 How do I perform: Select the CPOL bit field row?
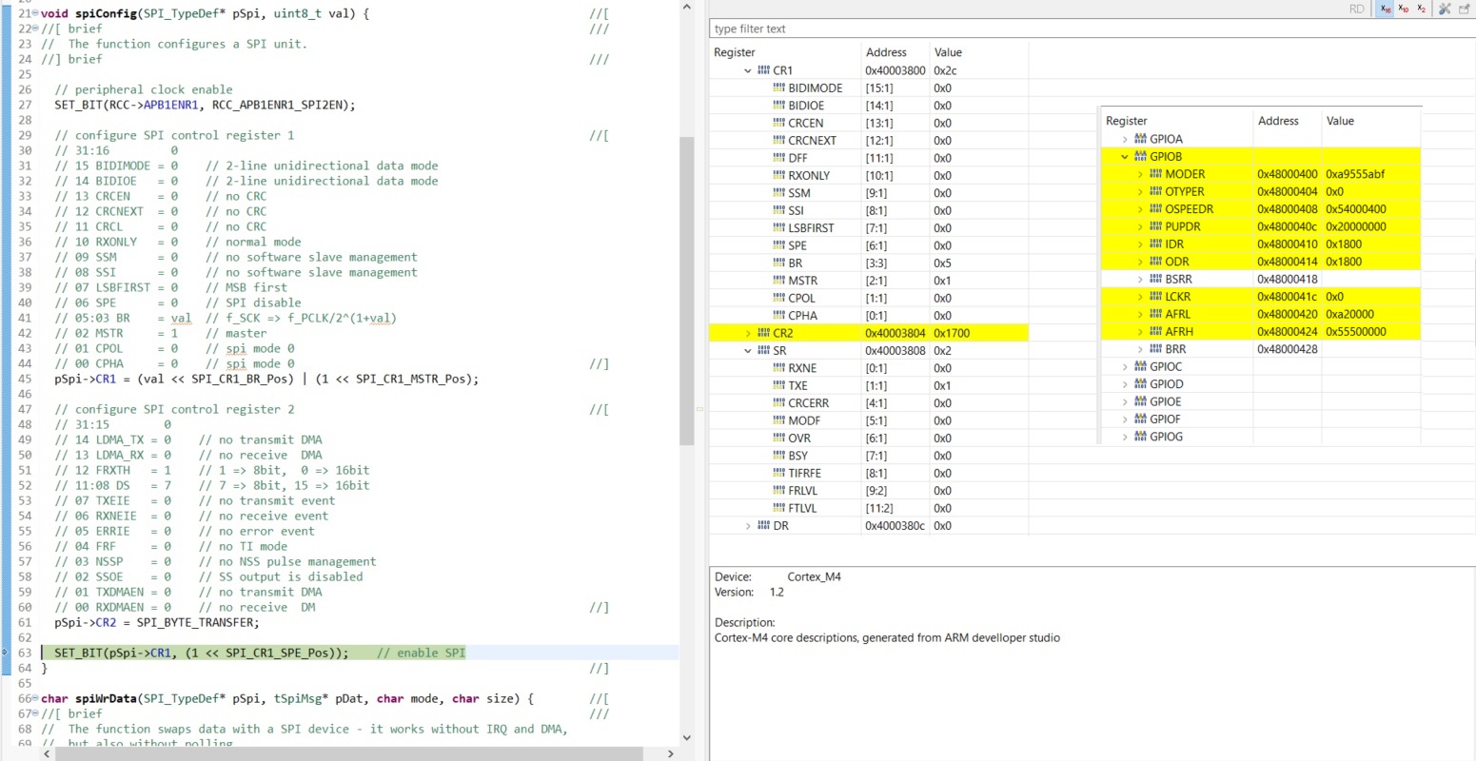tap(868, 298)
